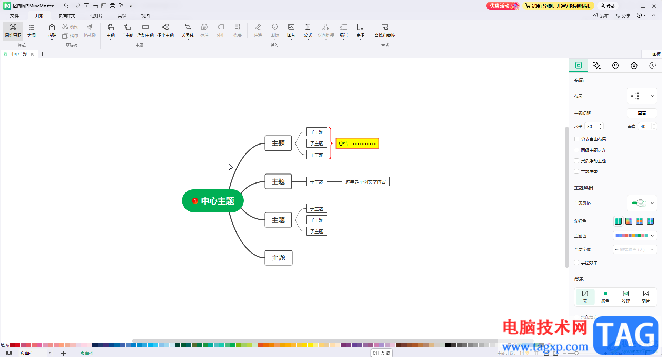Switch to the Advanced (高级) tab
The image size is (662, 357).
click(x=122, y=16)
